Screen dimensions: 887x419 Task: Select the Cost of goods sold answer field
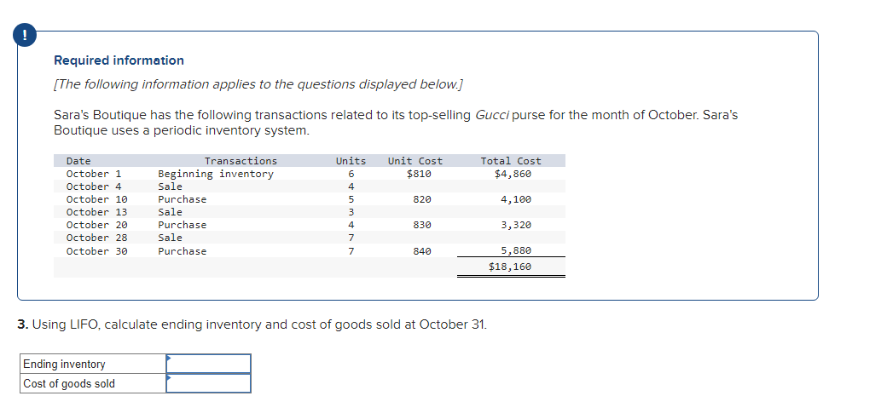pyautogui.click(x=208, y=383)
